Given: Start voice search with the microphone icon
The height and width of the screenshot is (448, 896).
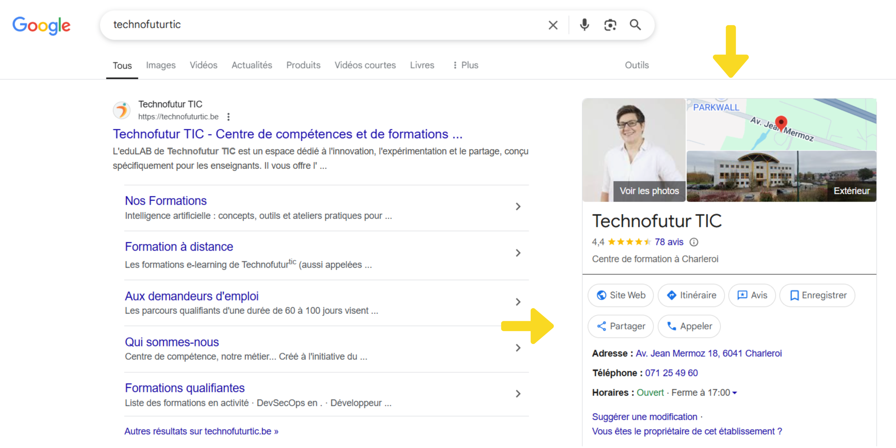Looking at the screenshot, I should pos(584,25).
